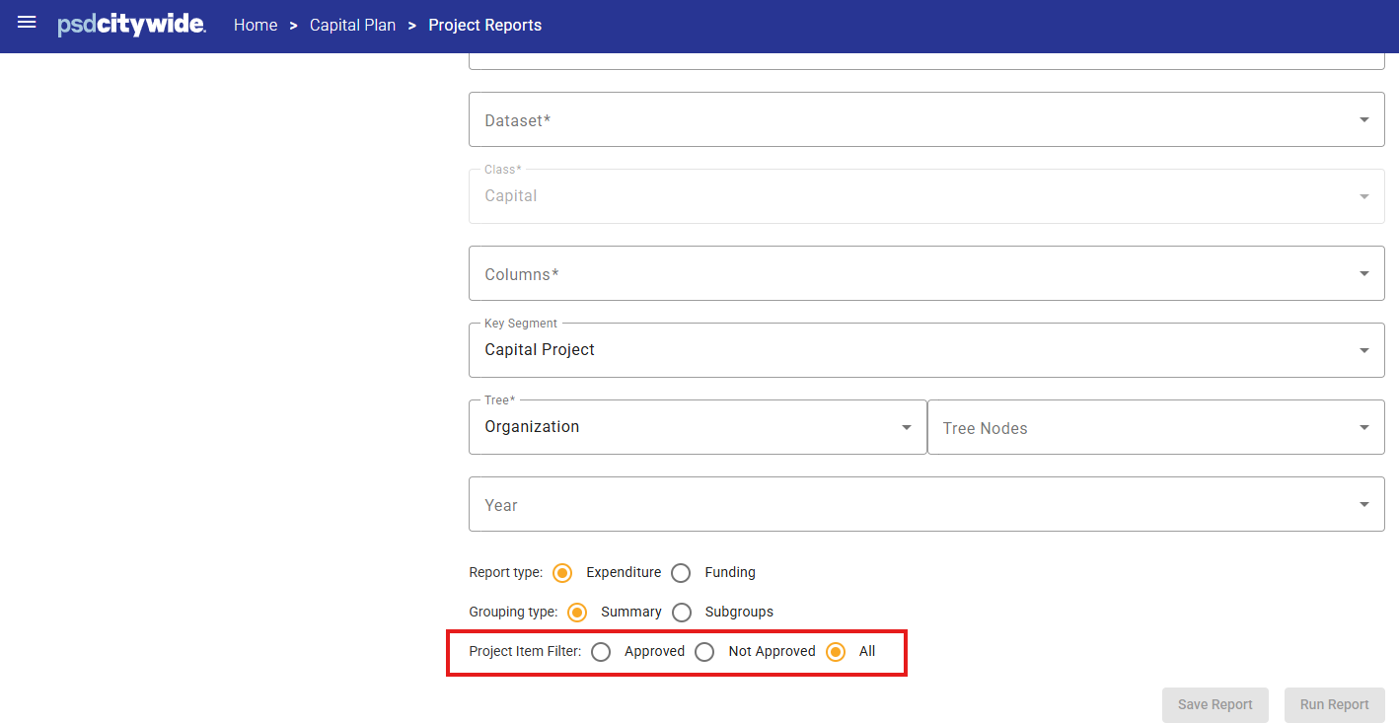Select Expenditure report type
1399x724 pixels.
562,572
